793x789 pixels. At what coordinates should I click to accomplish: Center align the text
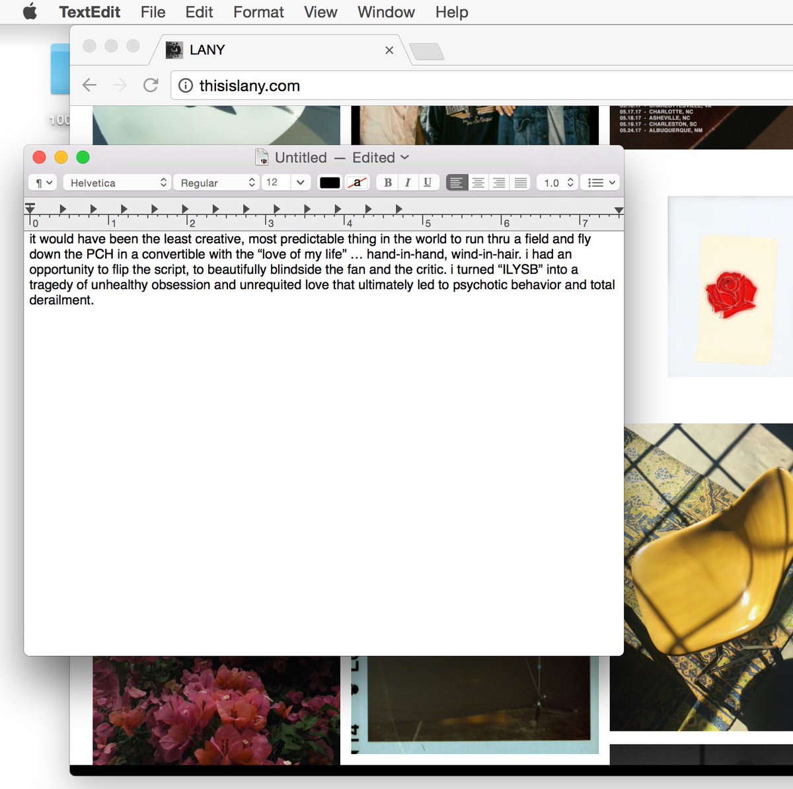[x=478, y=183]
